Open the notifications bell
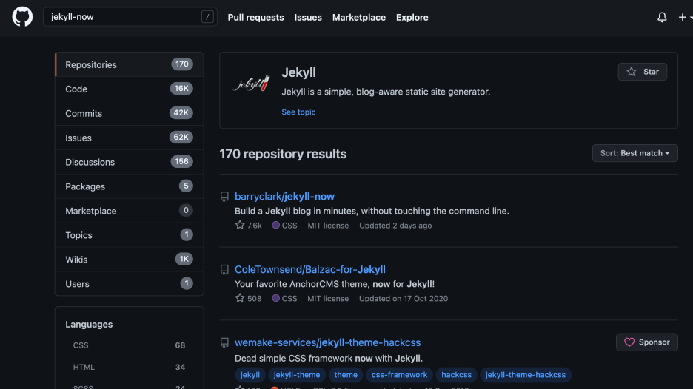Viewport: 693px width, 389px height. [x=662, y=17]
